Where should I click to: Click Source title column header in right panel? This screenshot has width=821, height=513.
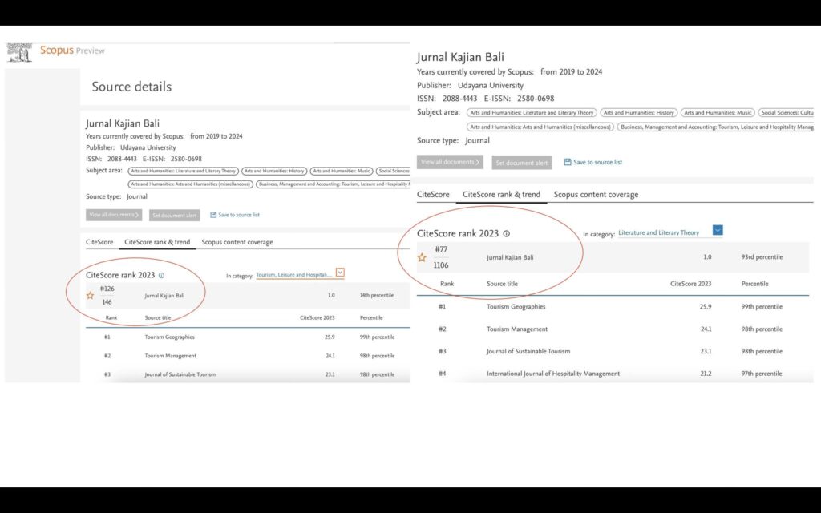click(x=502, y=284)
